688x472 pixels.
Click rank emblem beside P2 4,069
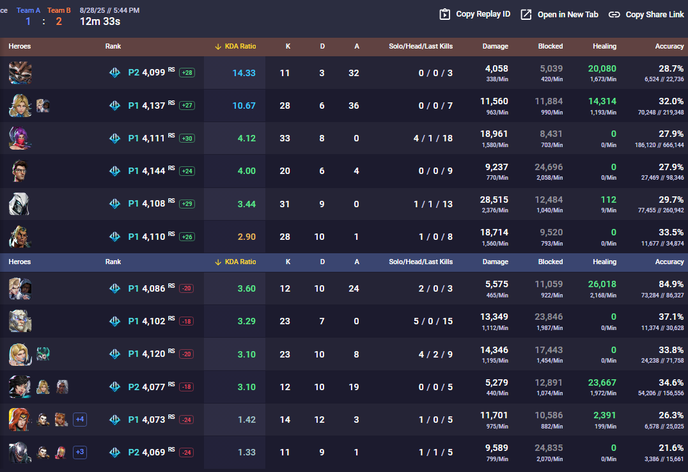115,452
